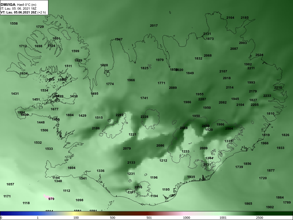Screen dimensions: 293x220
Task: Click the 2133 height value
Action: coord(131,163)
